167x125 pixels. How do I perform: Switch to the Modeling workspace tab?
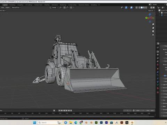coord(12,5)
